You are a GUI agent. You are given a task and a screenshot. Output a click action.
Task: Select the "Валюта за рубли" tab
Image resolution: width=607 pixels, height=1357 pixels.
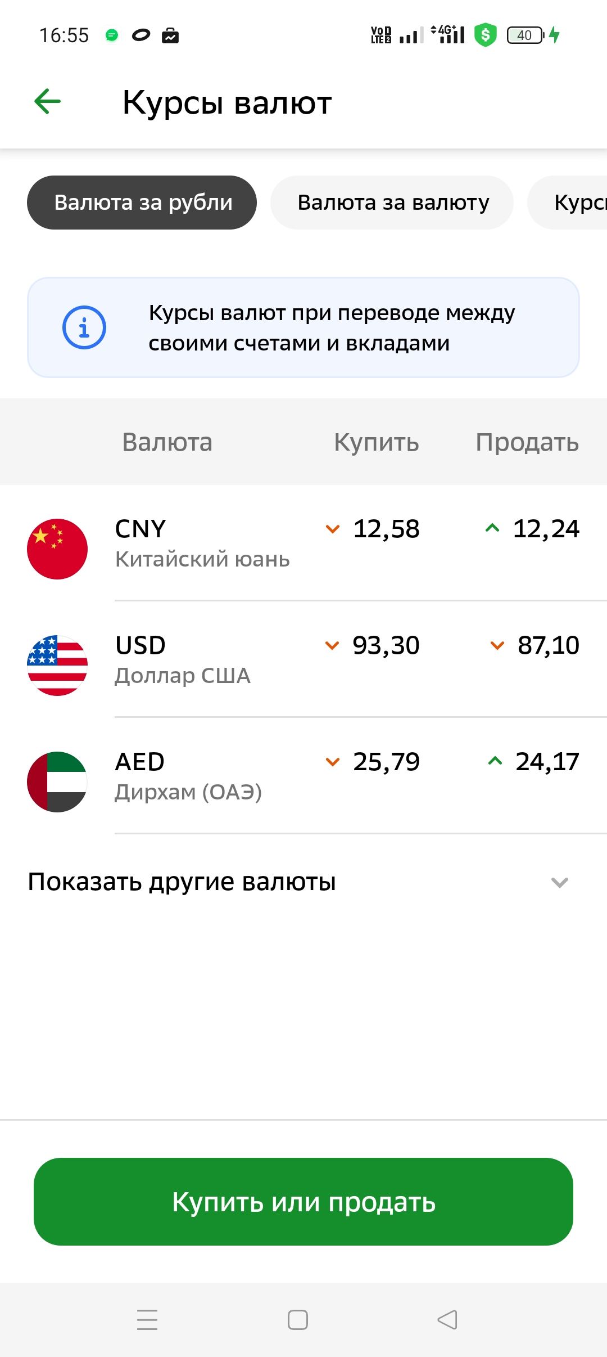(x=142, y=203)
